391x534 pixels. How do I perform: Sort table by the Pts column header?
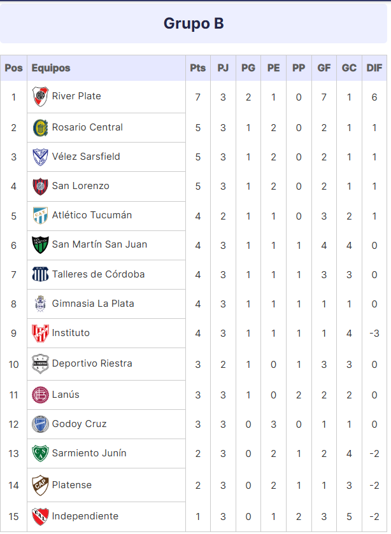point(197,68)
